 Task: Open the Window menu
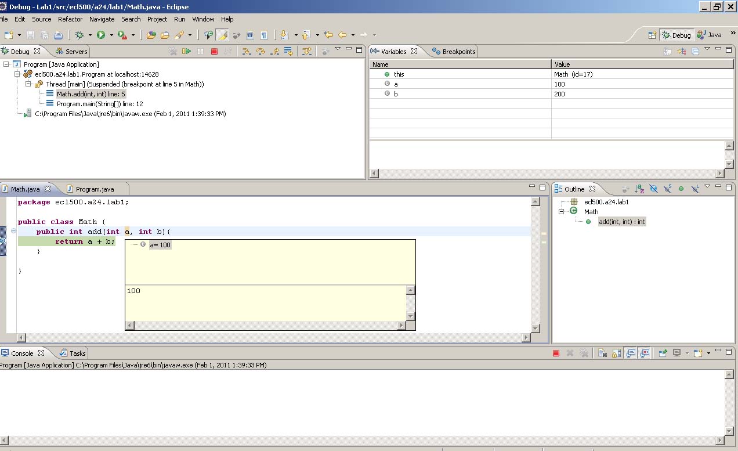pyautogui.click(x=204, y=19)
